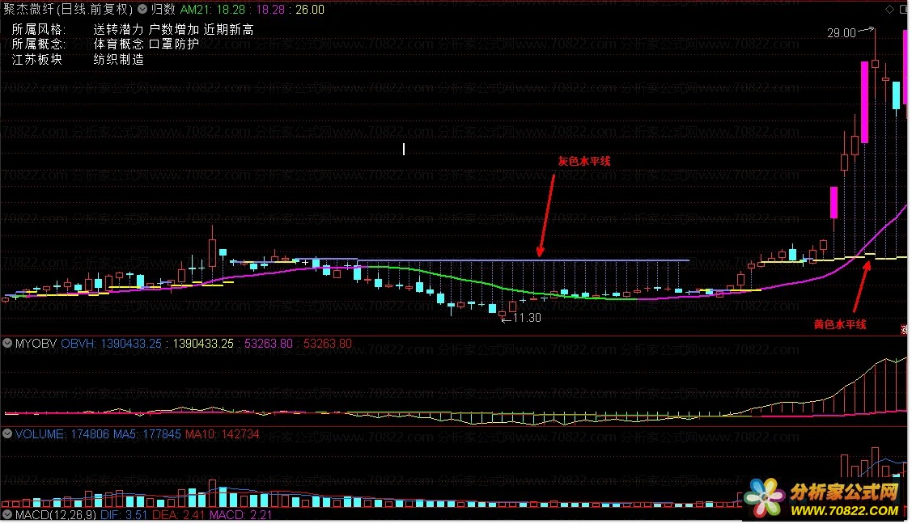Click the 近期新高 style tag
Screen dimensions: 912x524
(x=229, y=30)
